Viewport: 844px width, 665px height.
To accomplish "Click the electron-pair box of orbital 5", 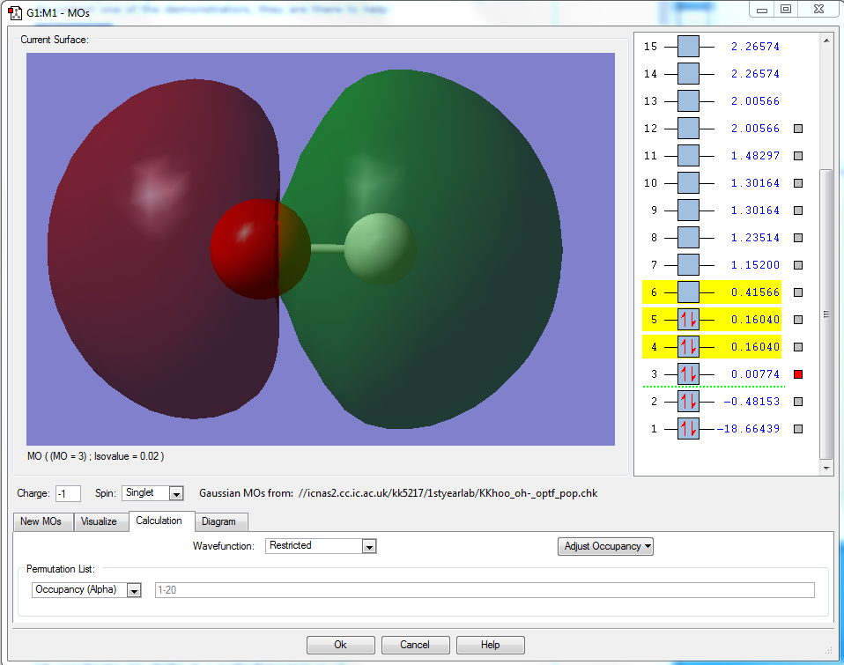I will 688,320.
